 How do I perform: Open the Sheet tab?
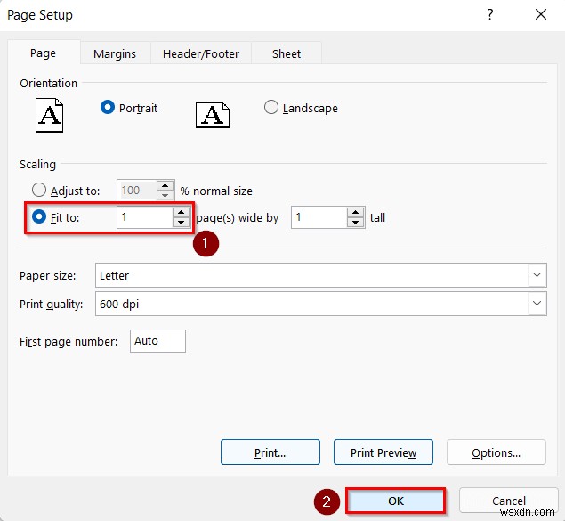pyautogui.click(x=287, y=54)
